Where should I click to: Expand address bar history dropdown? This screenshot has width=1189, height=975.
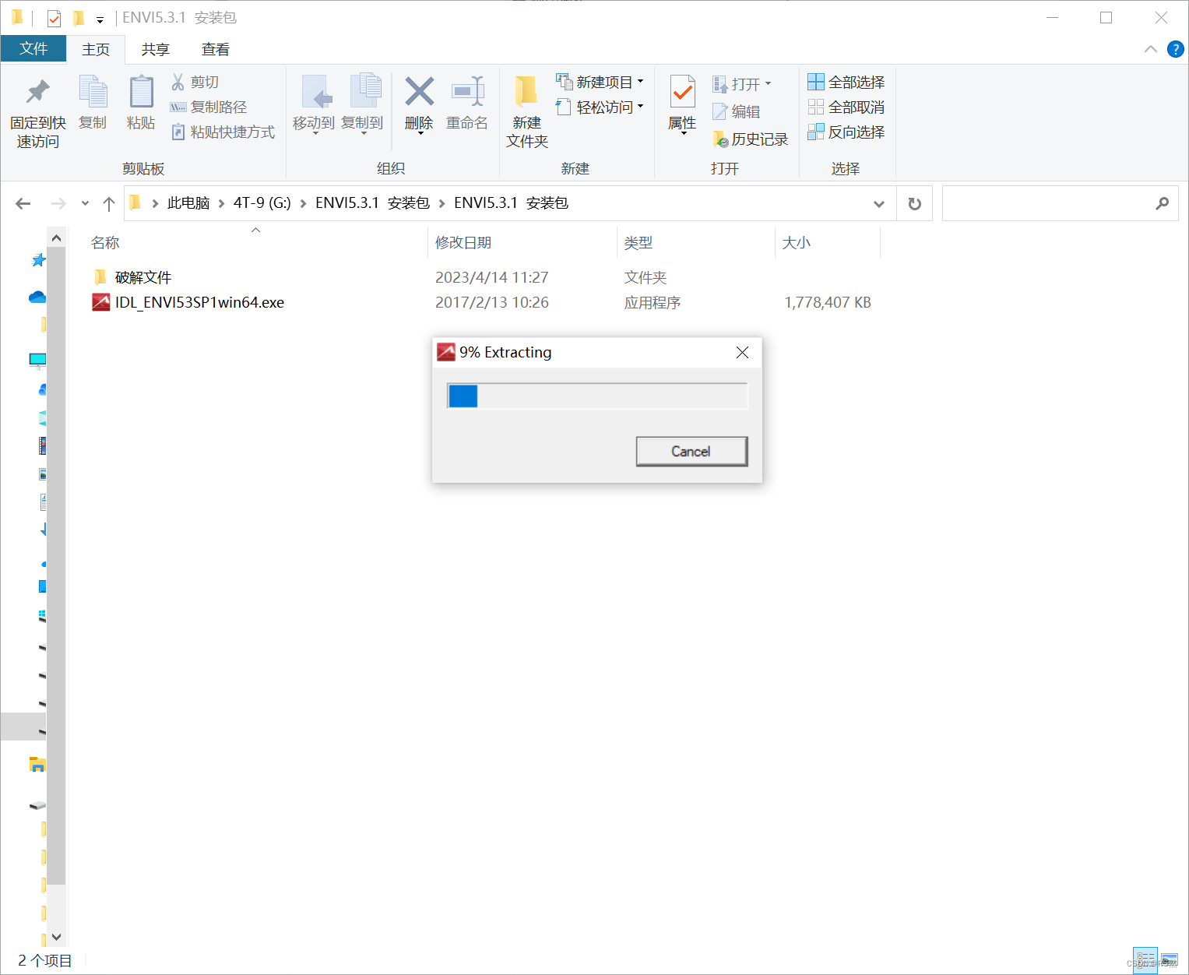879,203
